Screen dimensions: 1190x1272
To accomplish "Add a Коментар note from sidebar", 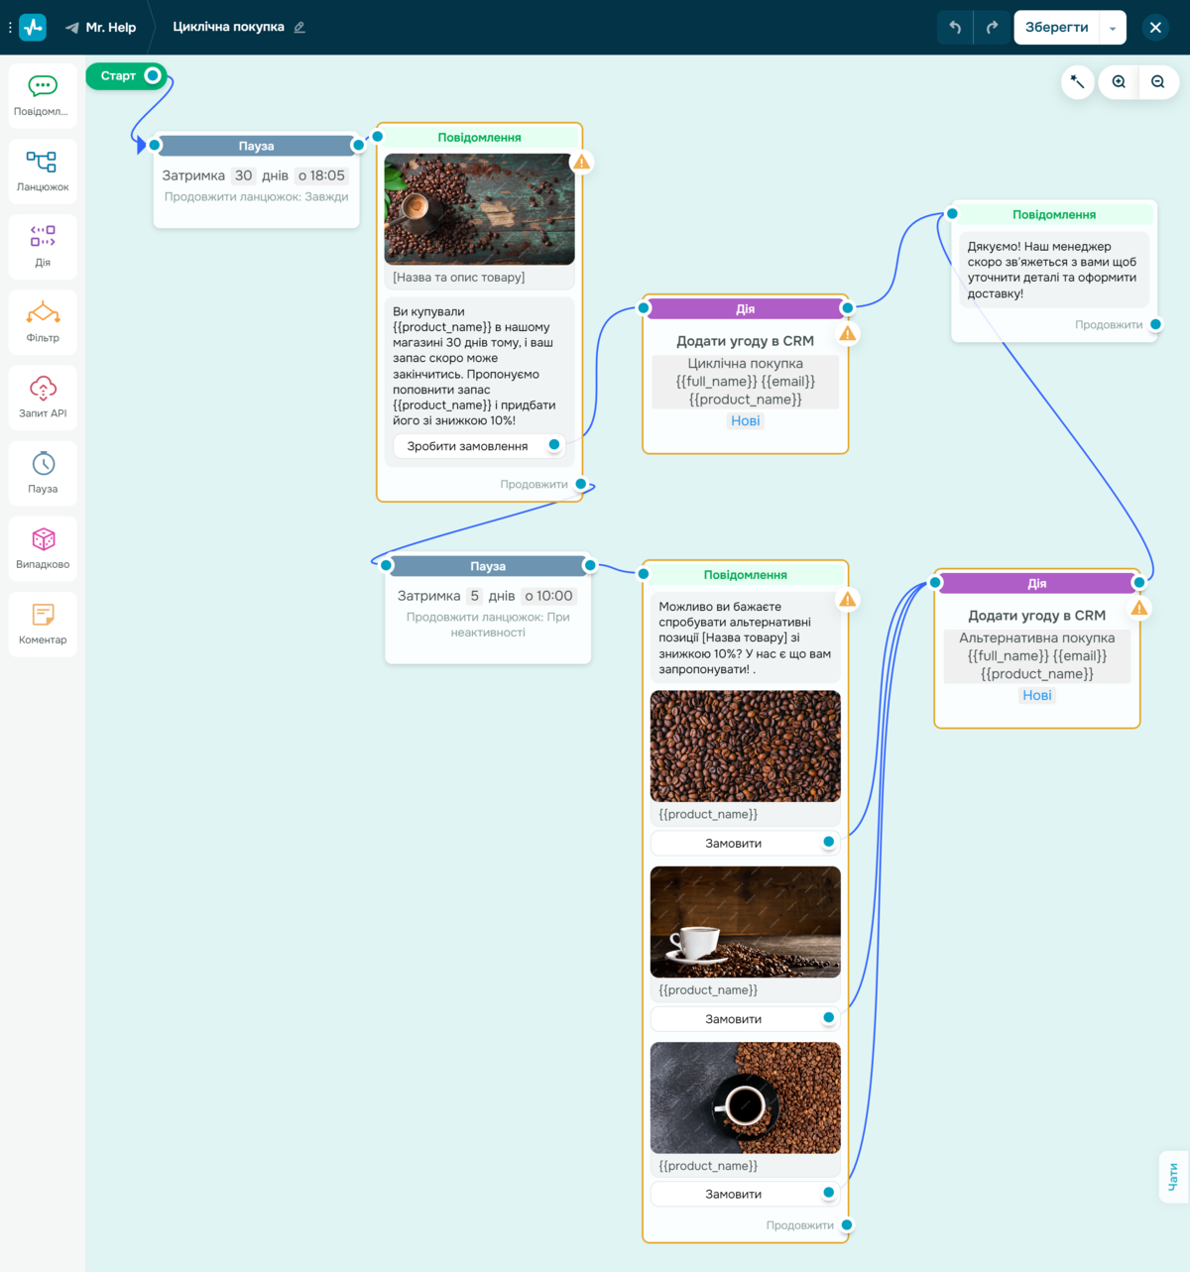I will (43, 623).
